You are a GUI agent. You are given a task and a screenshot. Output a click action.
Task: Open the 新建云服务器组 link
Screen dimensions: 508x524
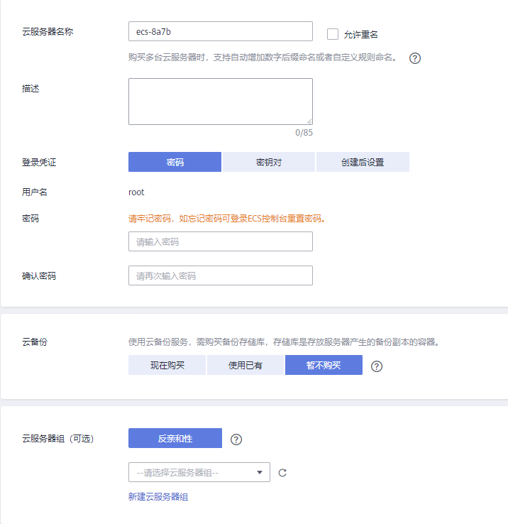coord(158,497)
